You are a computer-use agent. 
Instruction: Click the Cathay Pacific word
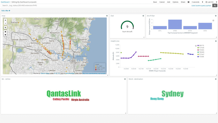tap(61, 99)
